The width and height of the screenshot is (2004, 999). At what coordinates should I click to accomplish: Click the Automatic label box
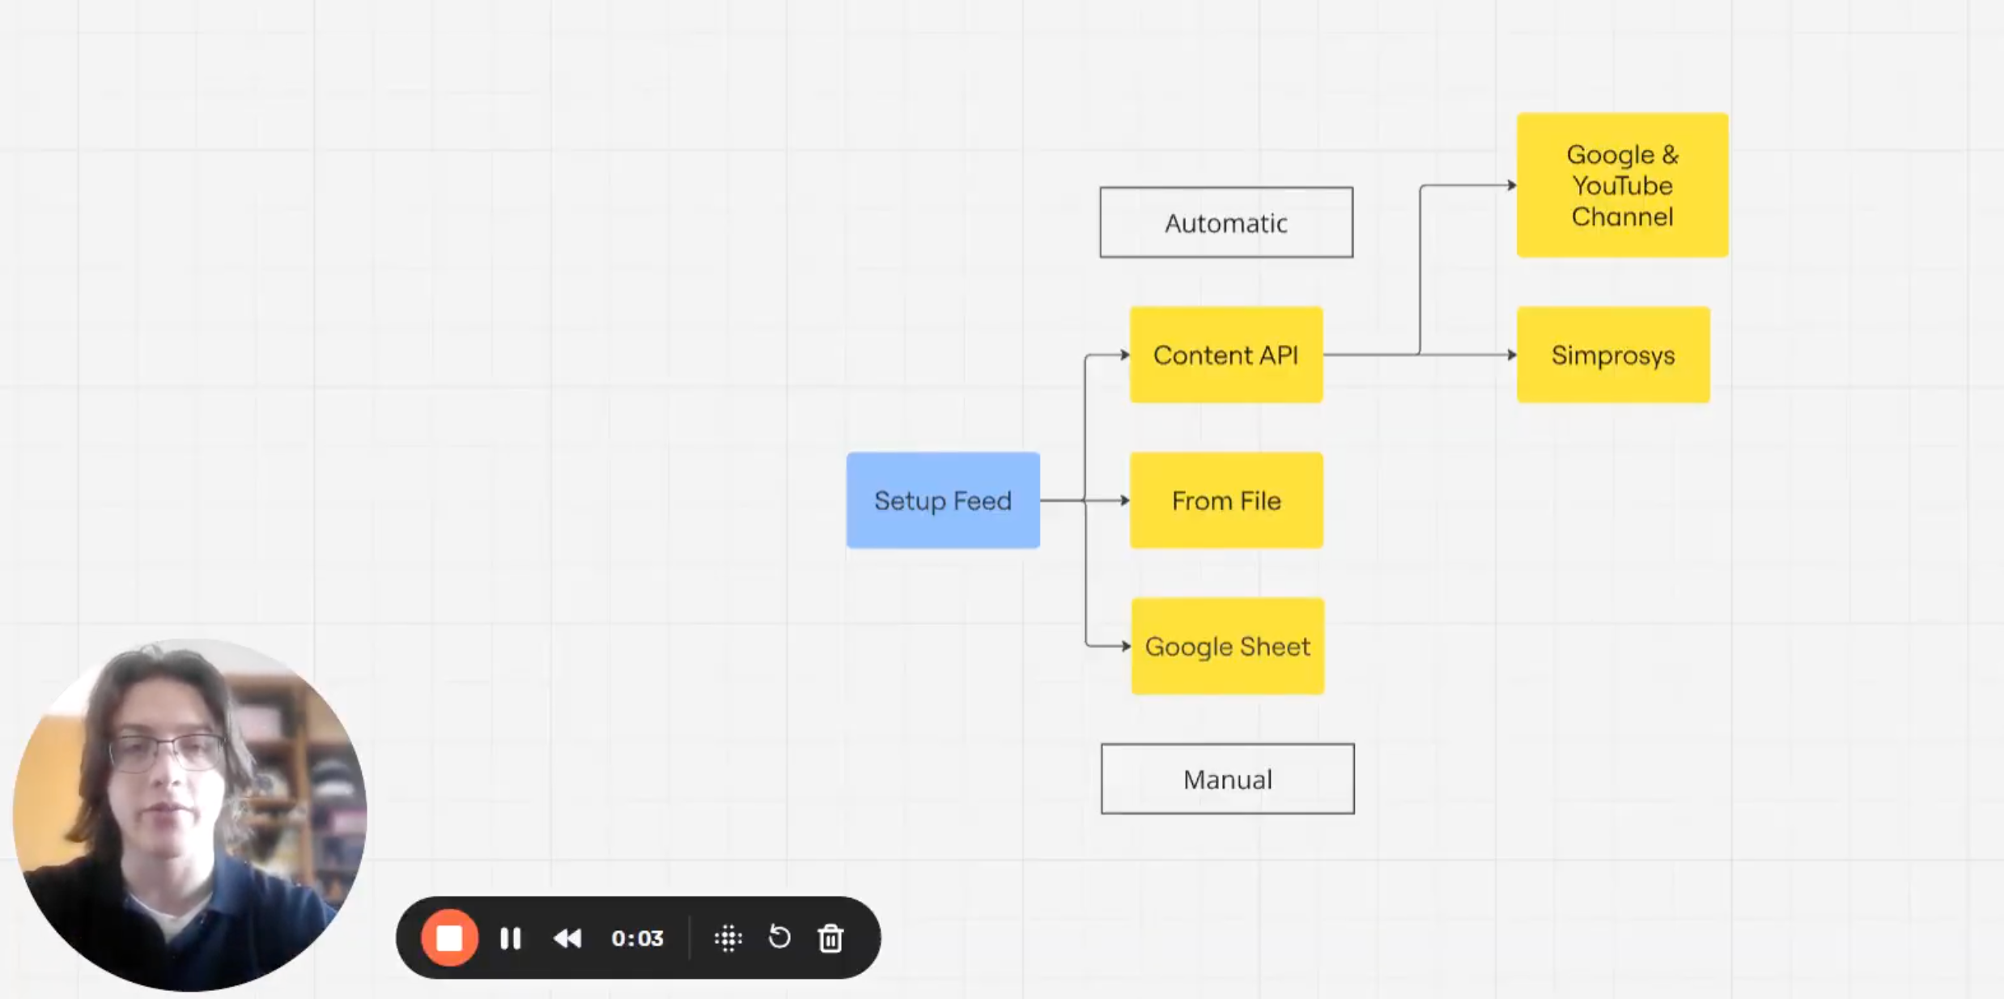coord(1225,223)
